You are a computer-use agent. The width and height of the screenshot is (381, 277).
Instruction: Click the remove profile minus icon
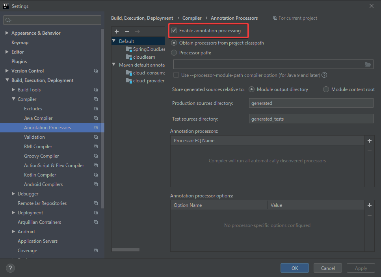coord(126,32)
